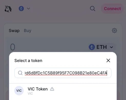Close the Select a token dialog
The image size is (126, 100).
tap(108, 60)
